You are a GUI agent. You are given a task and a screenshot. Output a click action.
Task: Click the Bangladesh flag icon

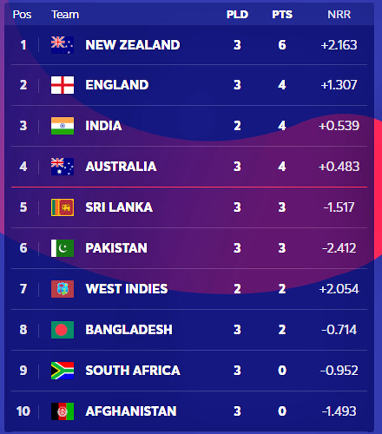click(63, 329)
